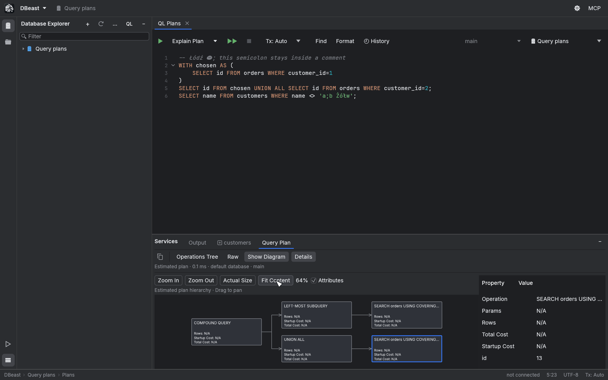Open the Tx: Auto dropdown
608x380 pixels.
tap(283, 41)
